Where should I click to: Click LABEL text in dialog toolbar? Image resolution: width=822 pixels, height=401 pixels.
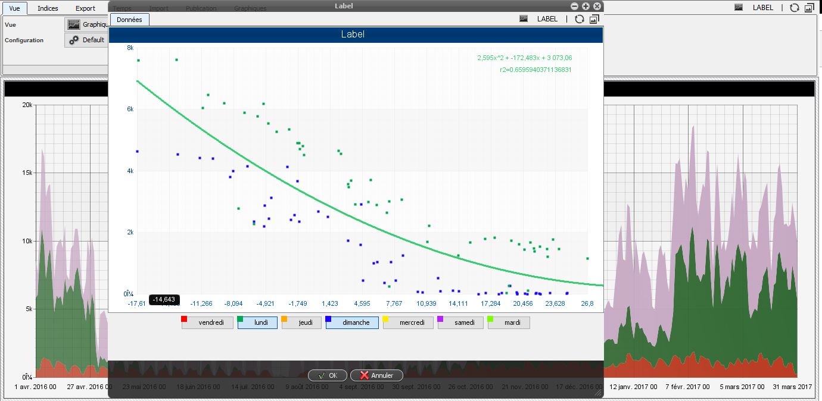point(547,19)
